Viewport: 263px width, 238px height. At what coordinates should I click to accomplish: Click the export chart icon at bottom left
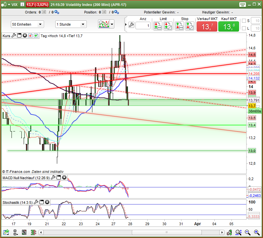(6, 232)
